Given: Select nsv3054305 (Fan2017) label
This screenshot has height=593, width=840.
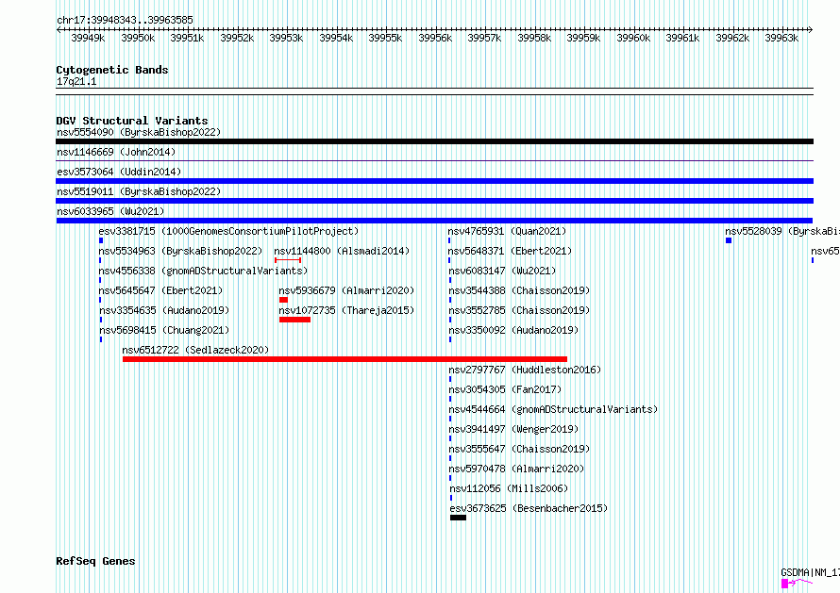Looking at the screenshot, I should [x=505, y=389].
